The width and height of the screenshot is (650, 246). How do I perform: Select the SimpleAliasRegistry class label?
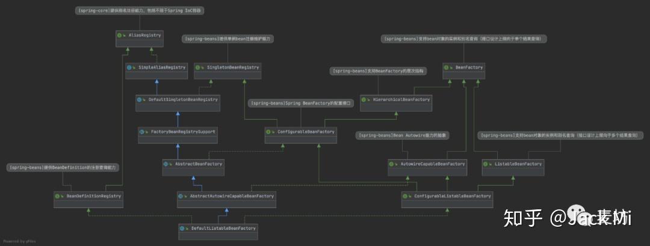[162, 67]
